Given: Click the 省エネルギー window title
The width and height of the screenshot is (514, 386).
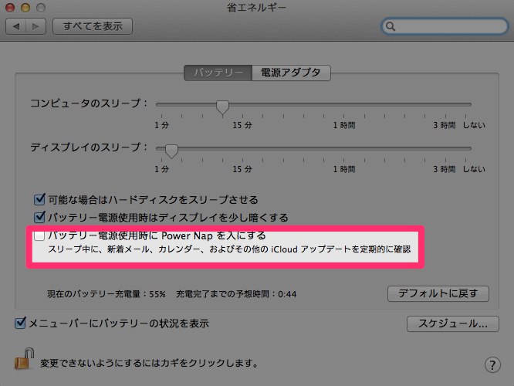Looking at the screenshot, I should pos(257,8).
